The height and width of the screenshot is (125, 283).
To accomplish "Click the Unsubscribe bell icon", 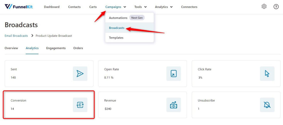I will [267, 105].
